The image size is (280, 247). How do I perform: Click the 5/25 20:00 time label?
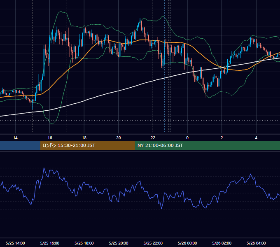tap(119, 243)
